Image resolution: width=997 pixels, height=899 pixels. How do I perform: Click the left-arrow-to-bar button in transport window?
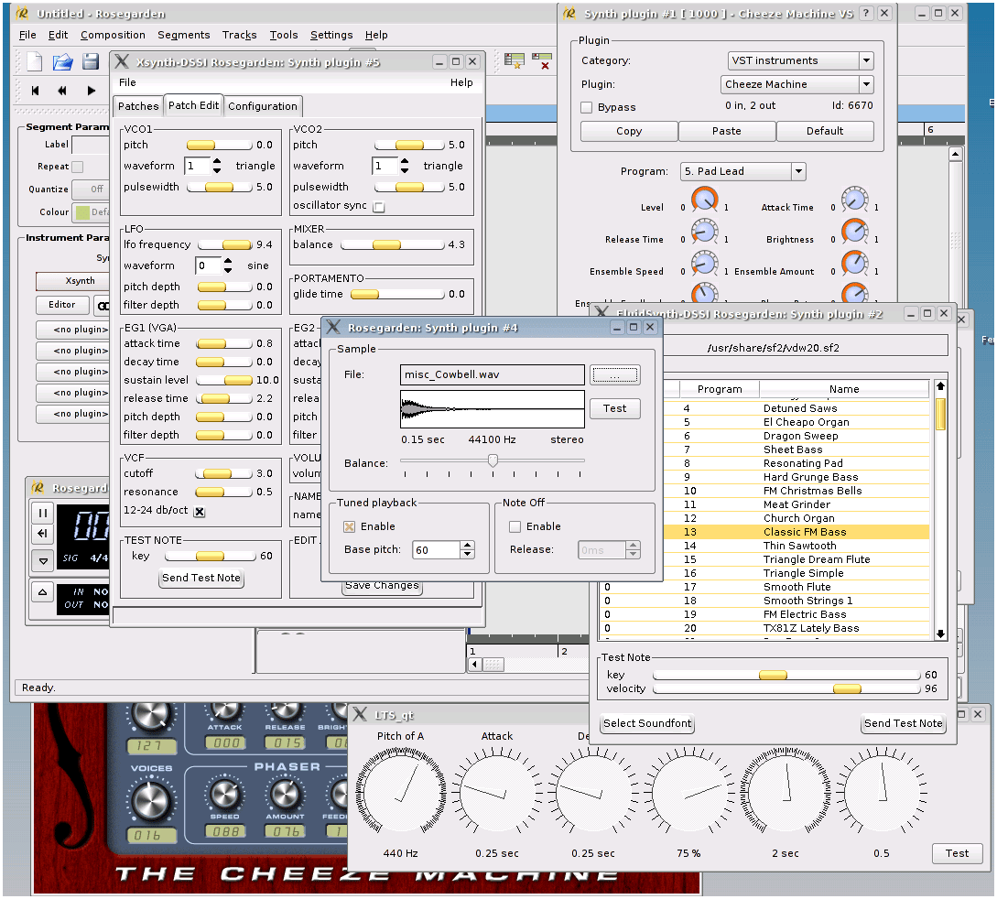(43, 534)
